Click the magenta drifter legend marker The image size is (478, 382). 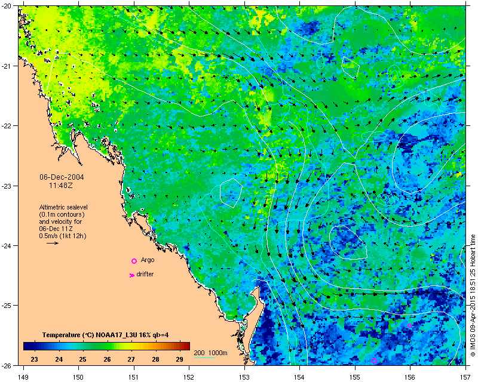pyautogui.click(x=131, y=275)
